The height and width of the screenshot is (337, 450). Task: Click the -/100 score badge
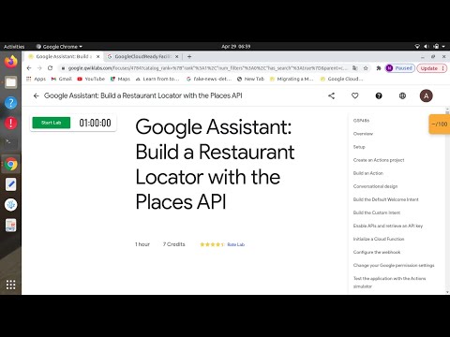tap(440, 124)
